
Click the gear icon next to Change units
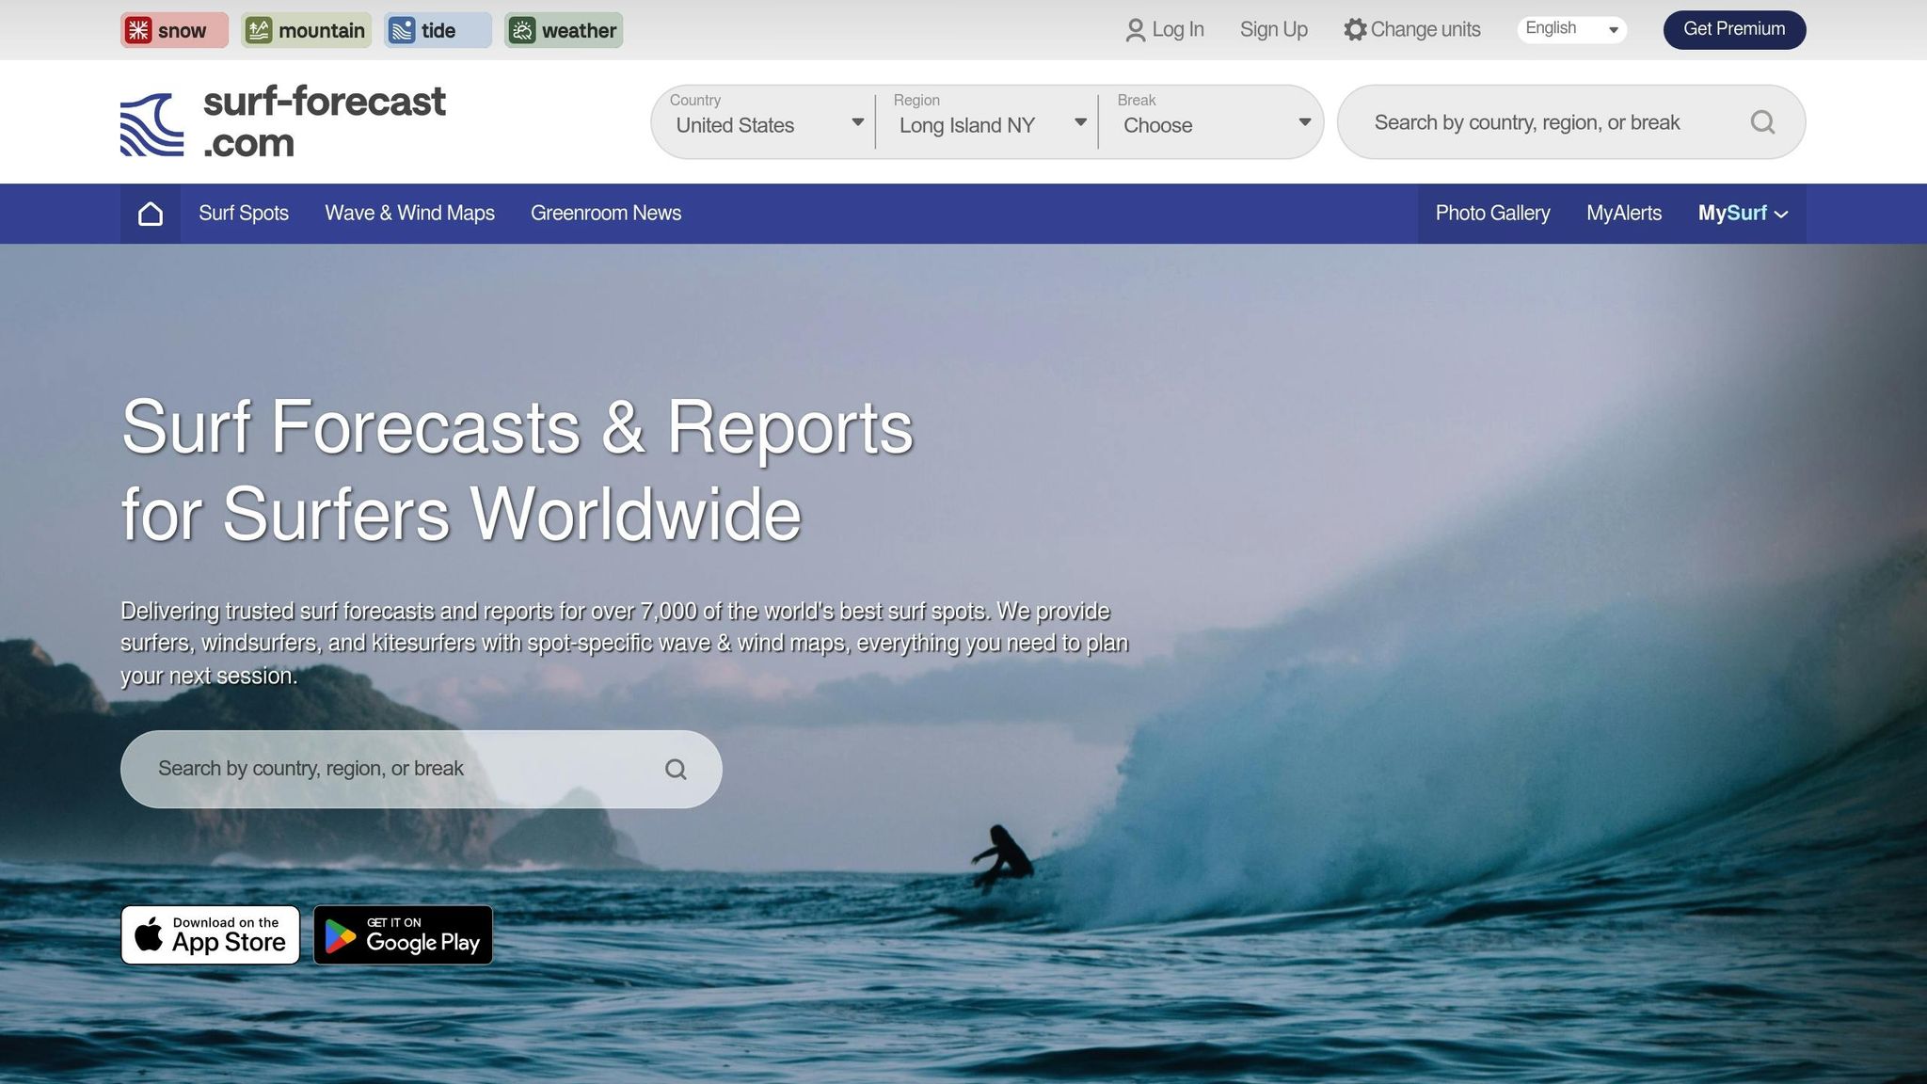[1355, 29]
